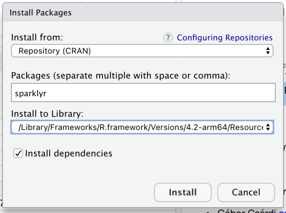Click the sparklyr text in Packages field

pyautogui.click(x=31, y=94)
